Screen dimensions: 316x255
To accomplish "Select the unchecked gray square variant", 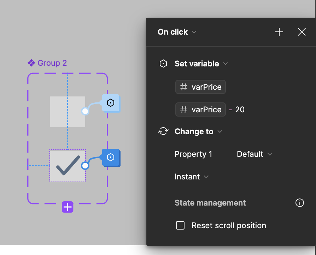I will click(68, 112).
